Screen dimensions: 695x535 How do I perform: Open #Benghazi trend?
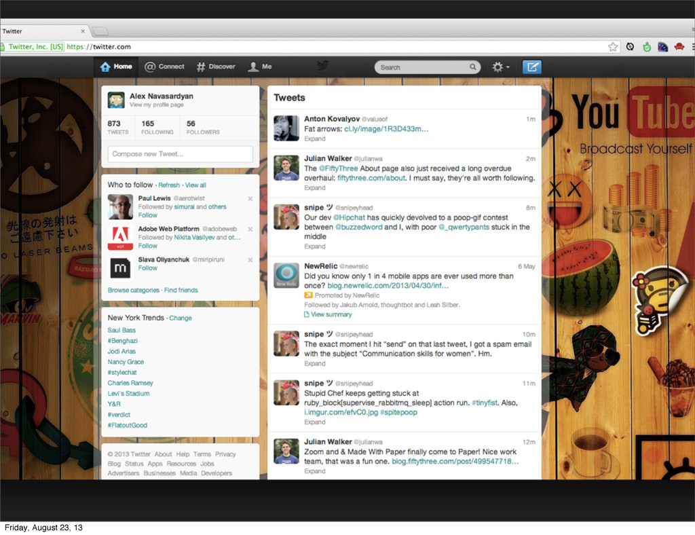[122, 341]
